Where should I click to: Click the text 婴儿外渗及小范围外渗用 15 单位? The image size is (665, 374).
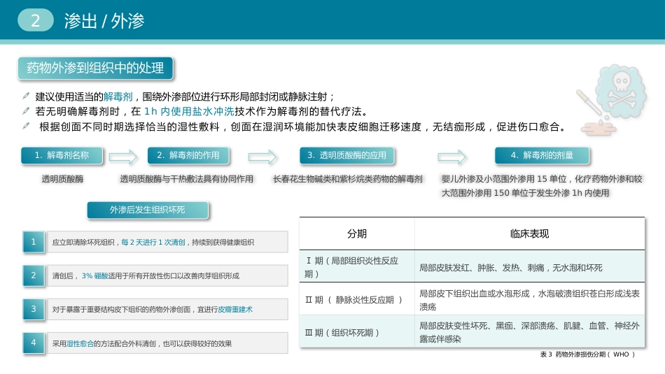coord(504,179)
